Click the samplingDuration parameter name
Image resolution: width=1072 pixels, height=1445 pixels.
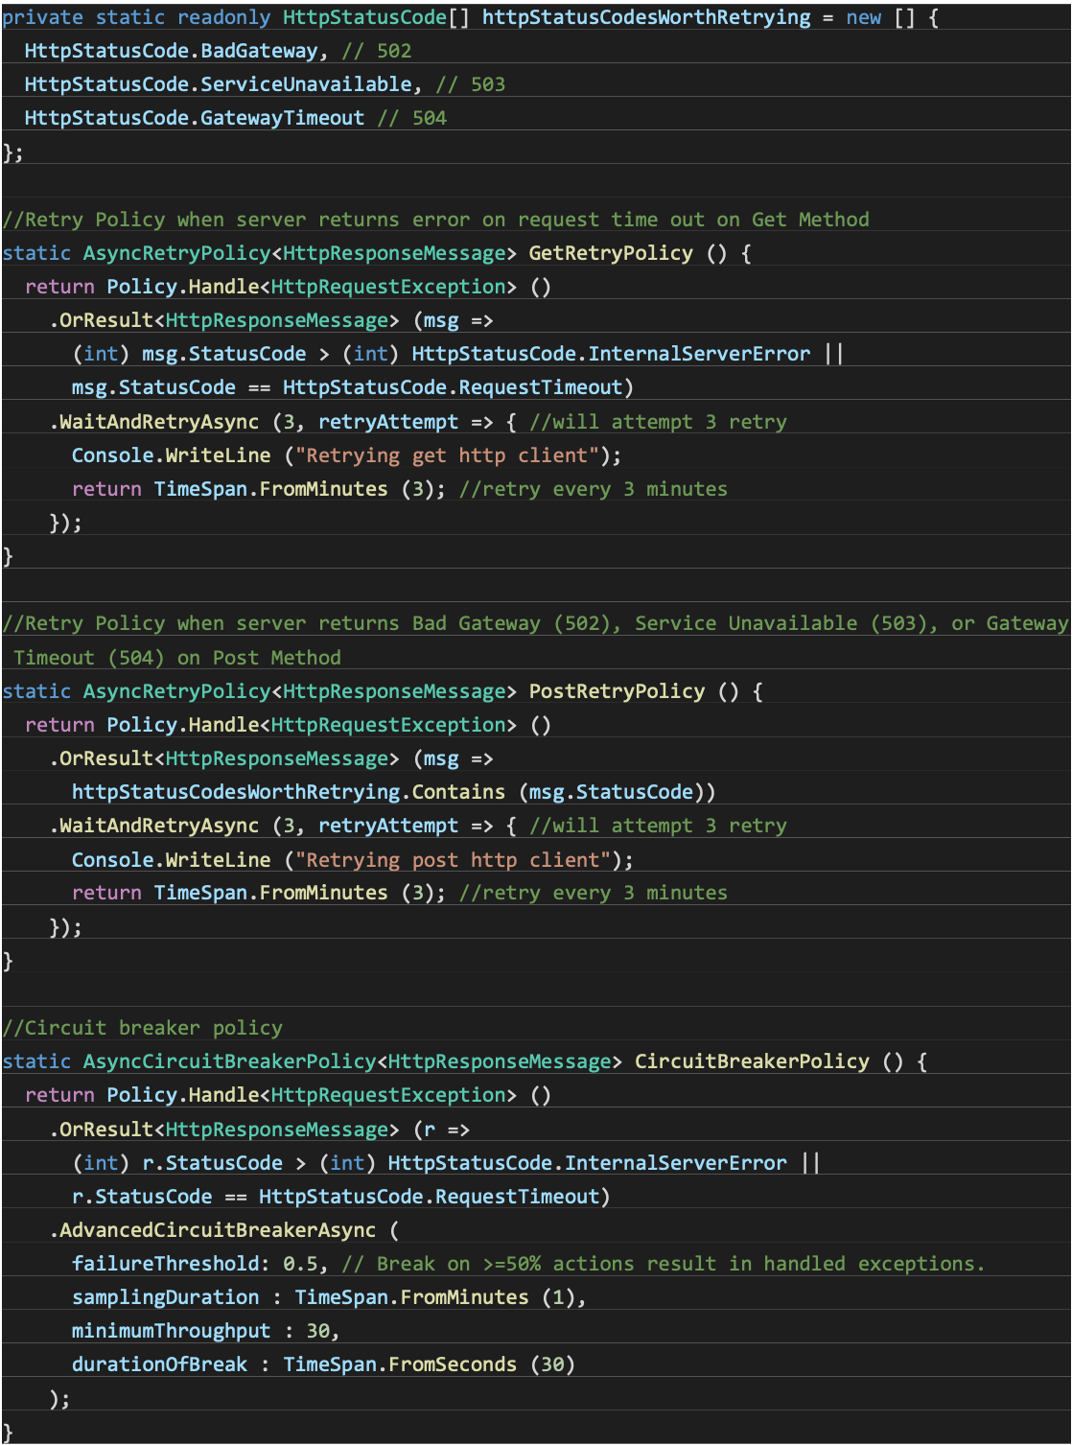click(165, 1297)
